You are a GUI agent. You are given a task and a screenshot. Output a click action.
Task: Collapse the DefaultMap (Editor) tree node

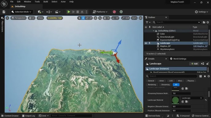click(153, 31)
